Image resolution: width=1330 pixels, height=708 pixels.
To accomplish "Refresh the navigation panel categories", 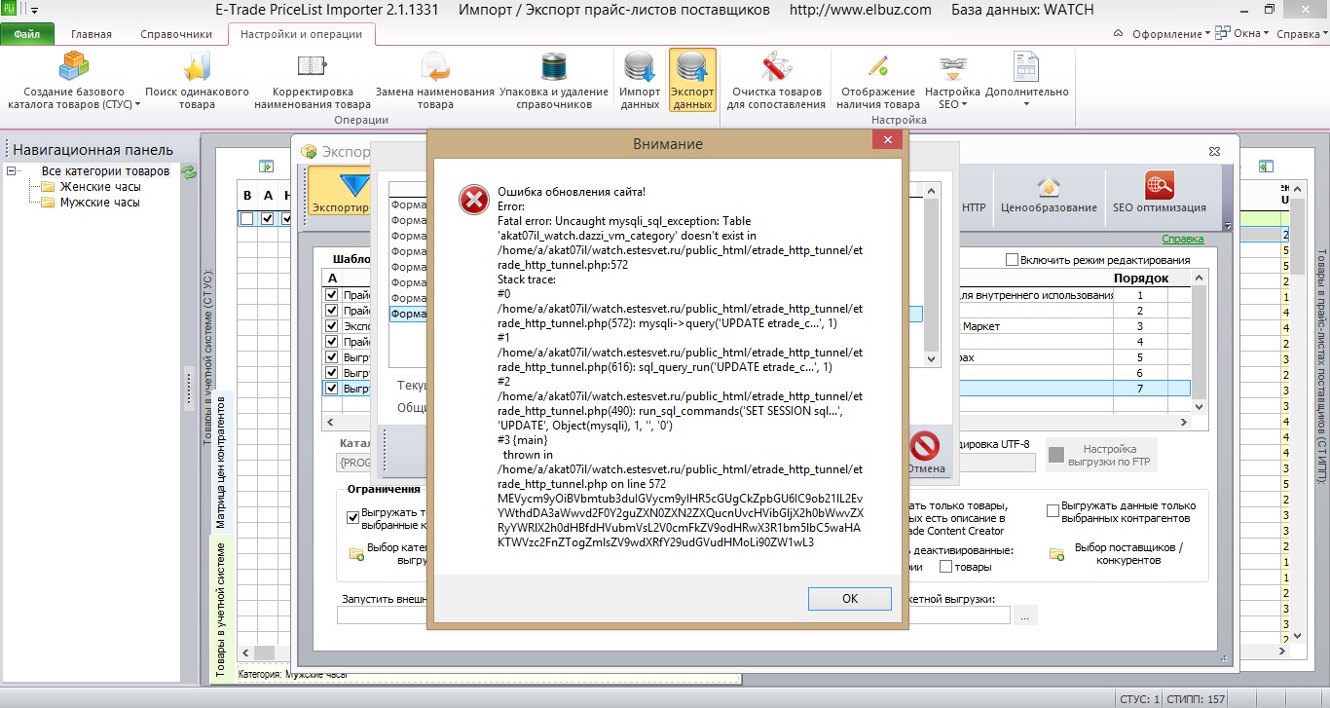I will click(189, 172).
